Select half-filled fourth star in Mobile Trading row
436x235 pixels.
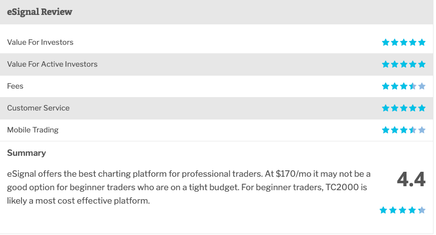(x=413, y=130)
